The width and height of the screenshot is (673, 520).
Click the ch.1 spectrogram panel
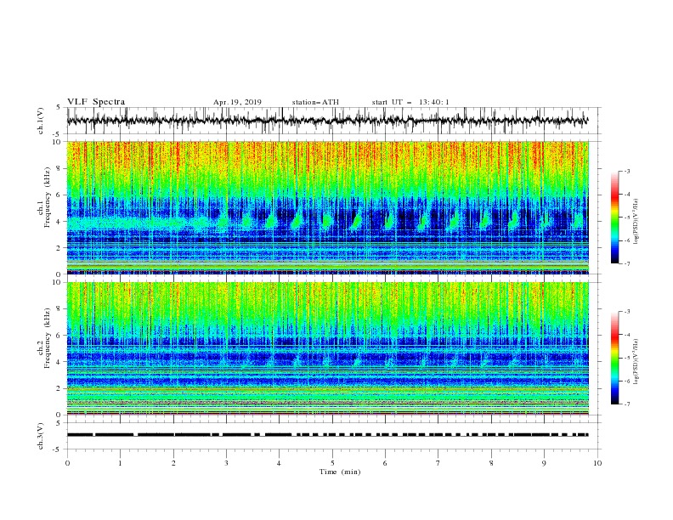(x=327, y=207)
